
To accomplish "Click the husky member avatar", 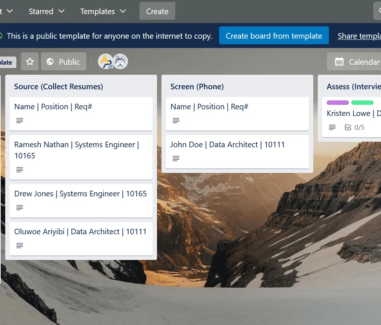I will [x=121, y=62].
